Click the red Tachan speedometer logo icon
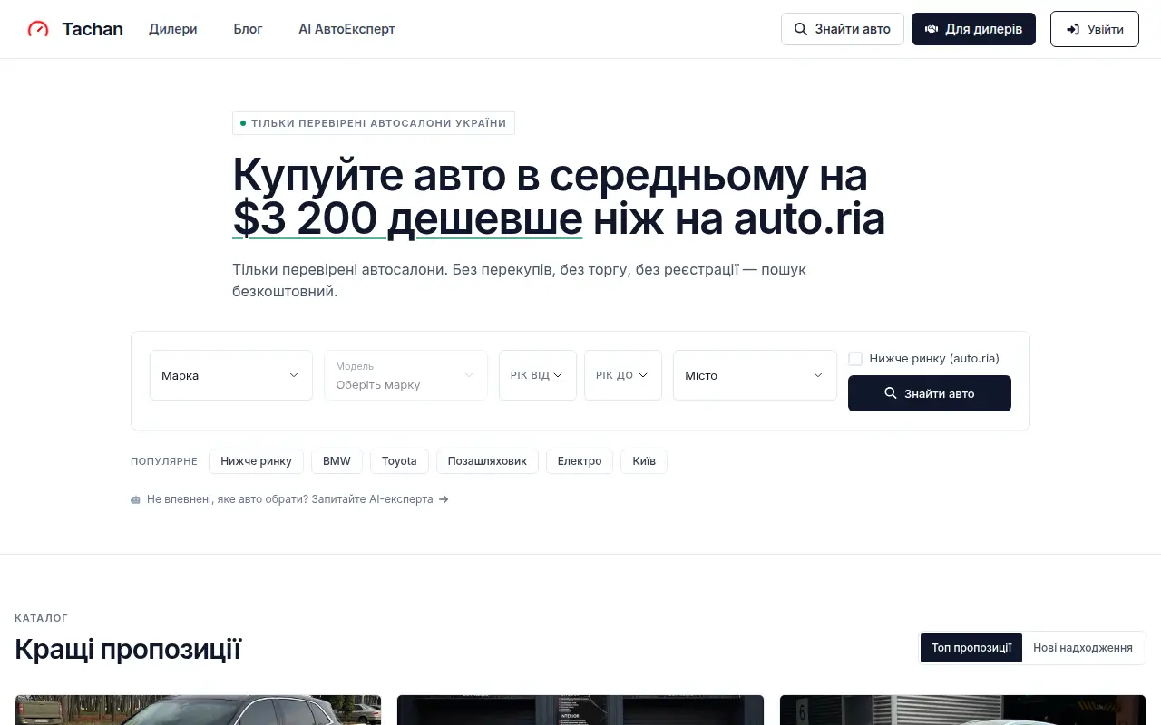Viewport: 1161px width, 725px height. [38, 29]
